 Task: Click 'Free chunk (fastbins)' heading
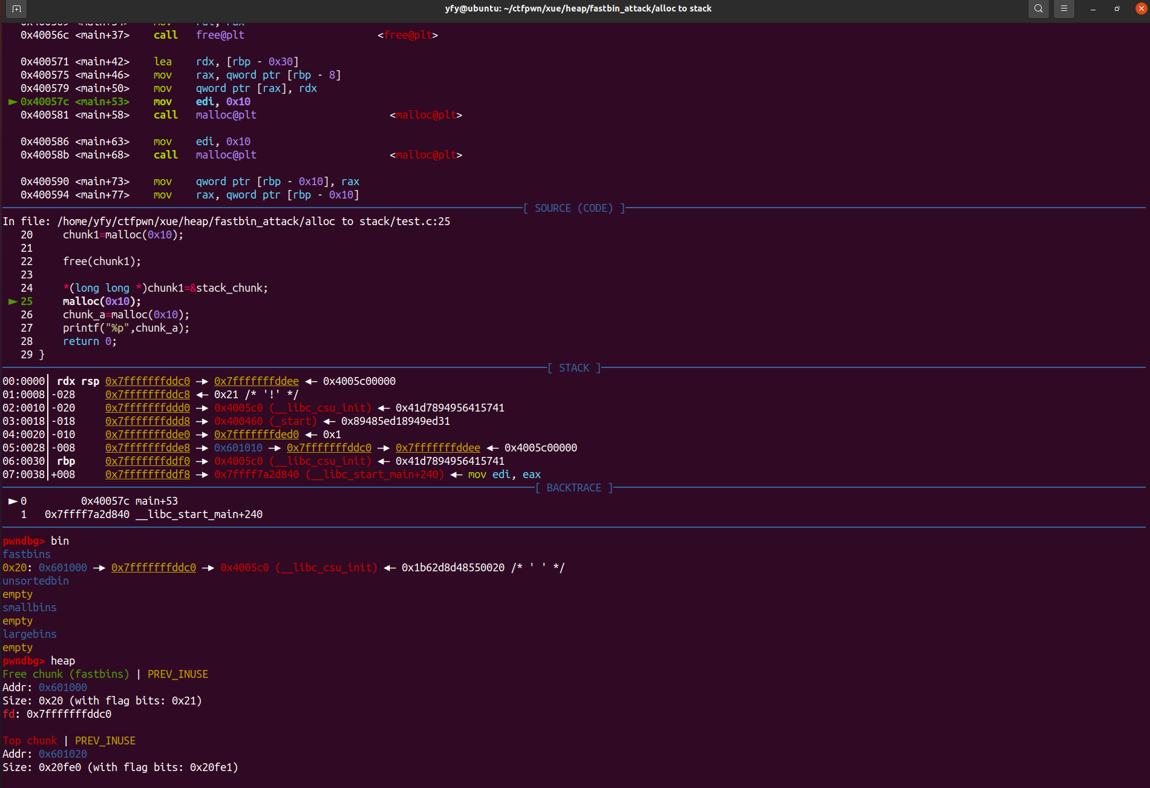point(66,674)
